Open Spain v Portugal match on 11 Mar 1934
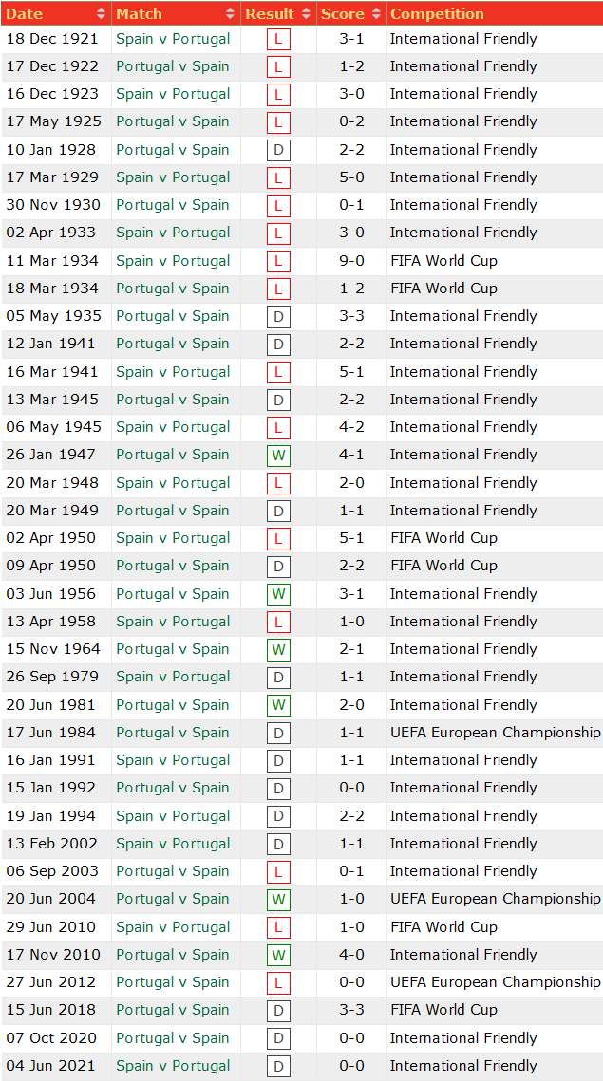The width and height of the screenshot is (603, 1081). (173, 260)
